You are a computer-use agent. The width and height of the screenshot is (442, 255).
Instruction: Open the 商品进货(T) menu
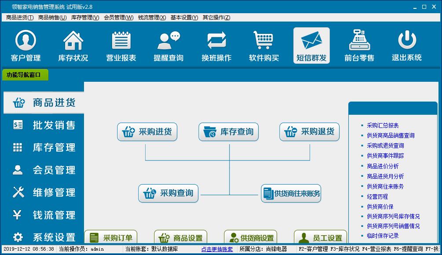20,18
